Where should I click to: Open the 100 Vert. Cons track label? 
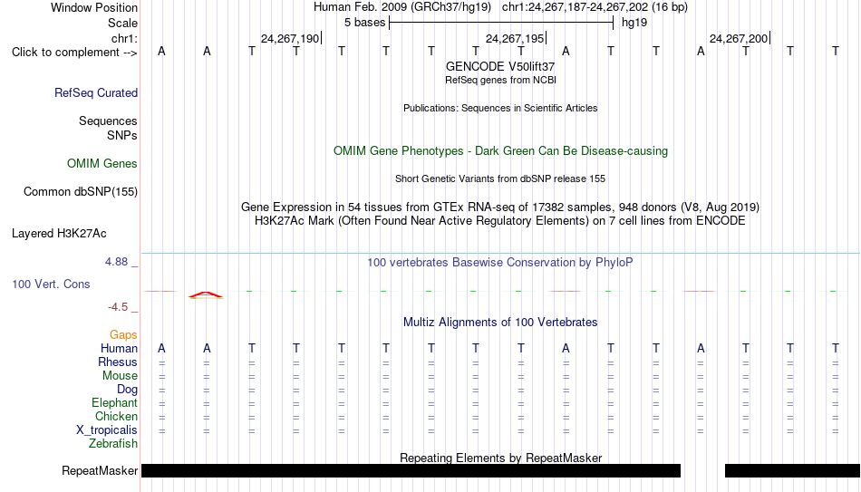[x=51, y=284]
